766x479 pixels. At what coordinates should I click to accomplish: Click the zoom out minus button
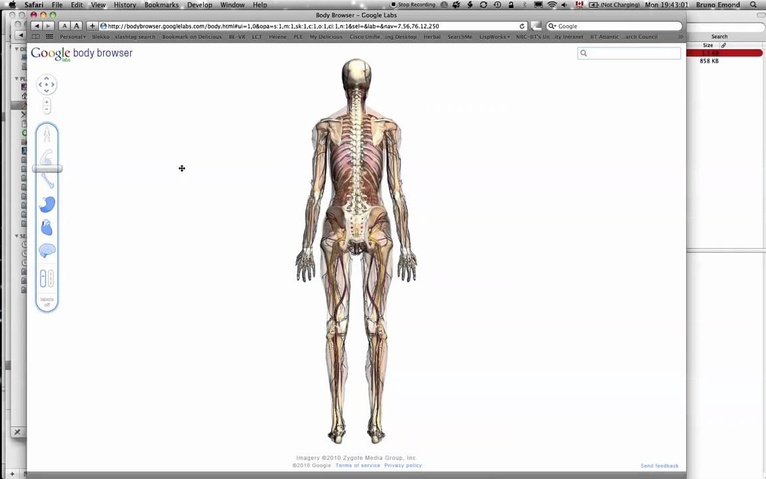tap(47, 109)
